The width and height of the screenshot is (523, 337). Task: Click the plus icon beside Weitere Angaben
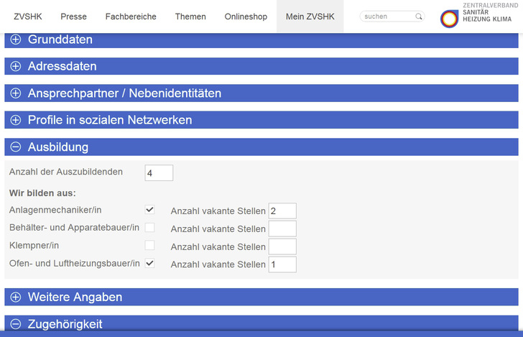pyautogui.click(x=16, y=297)
